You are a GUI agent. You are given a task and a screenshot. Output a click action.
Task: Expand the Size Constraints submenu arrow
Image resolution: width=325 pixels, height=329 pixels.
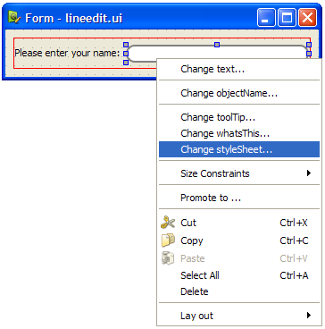point(309,173)
